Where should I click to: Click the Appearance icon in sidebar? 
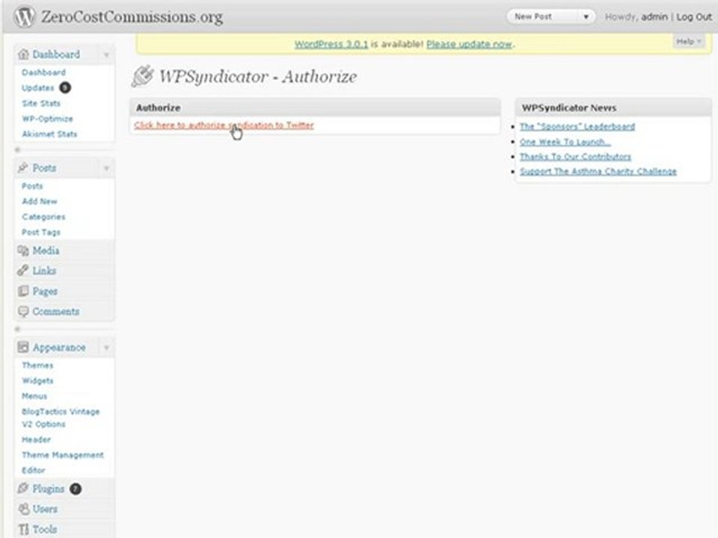23,347
